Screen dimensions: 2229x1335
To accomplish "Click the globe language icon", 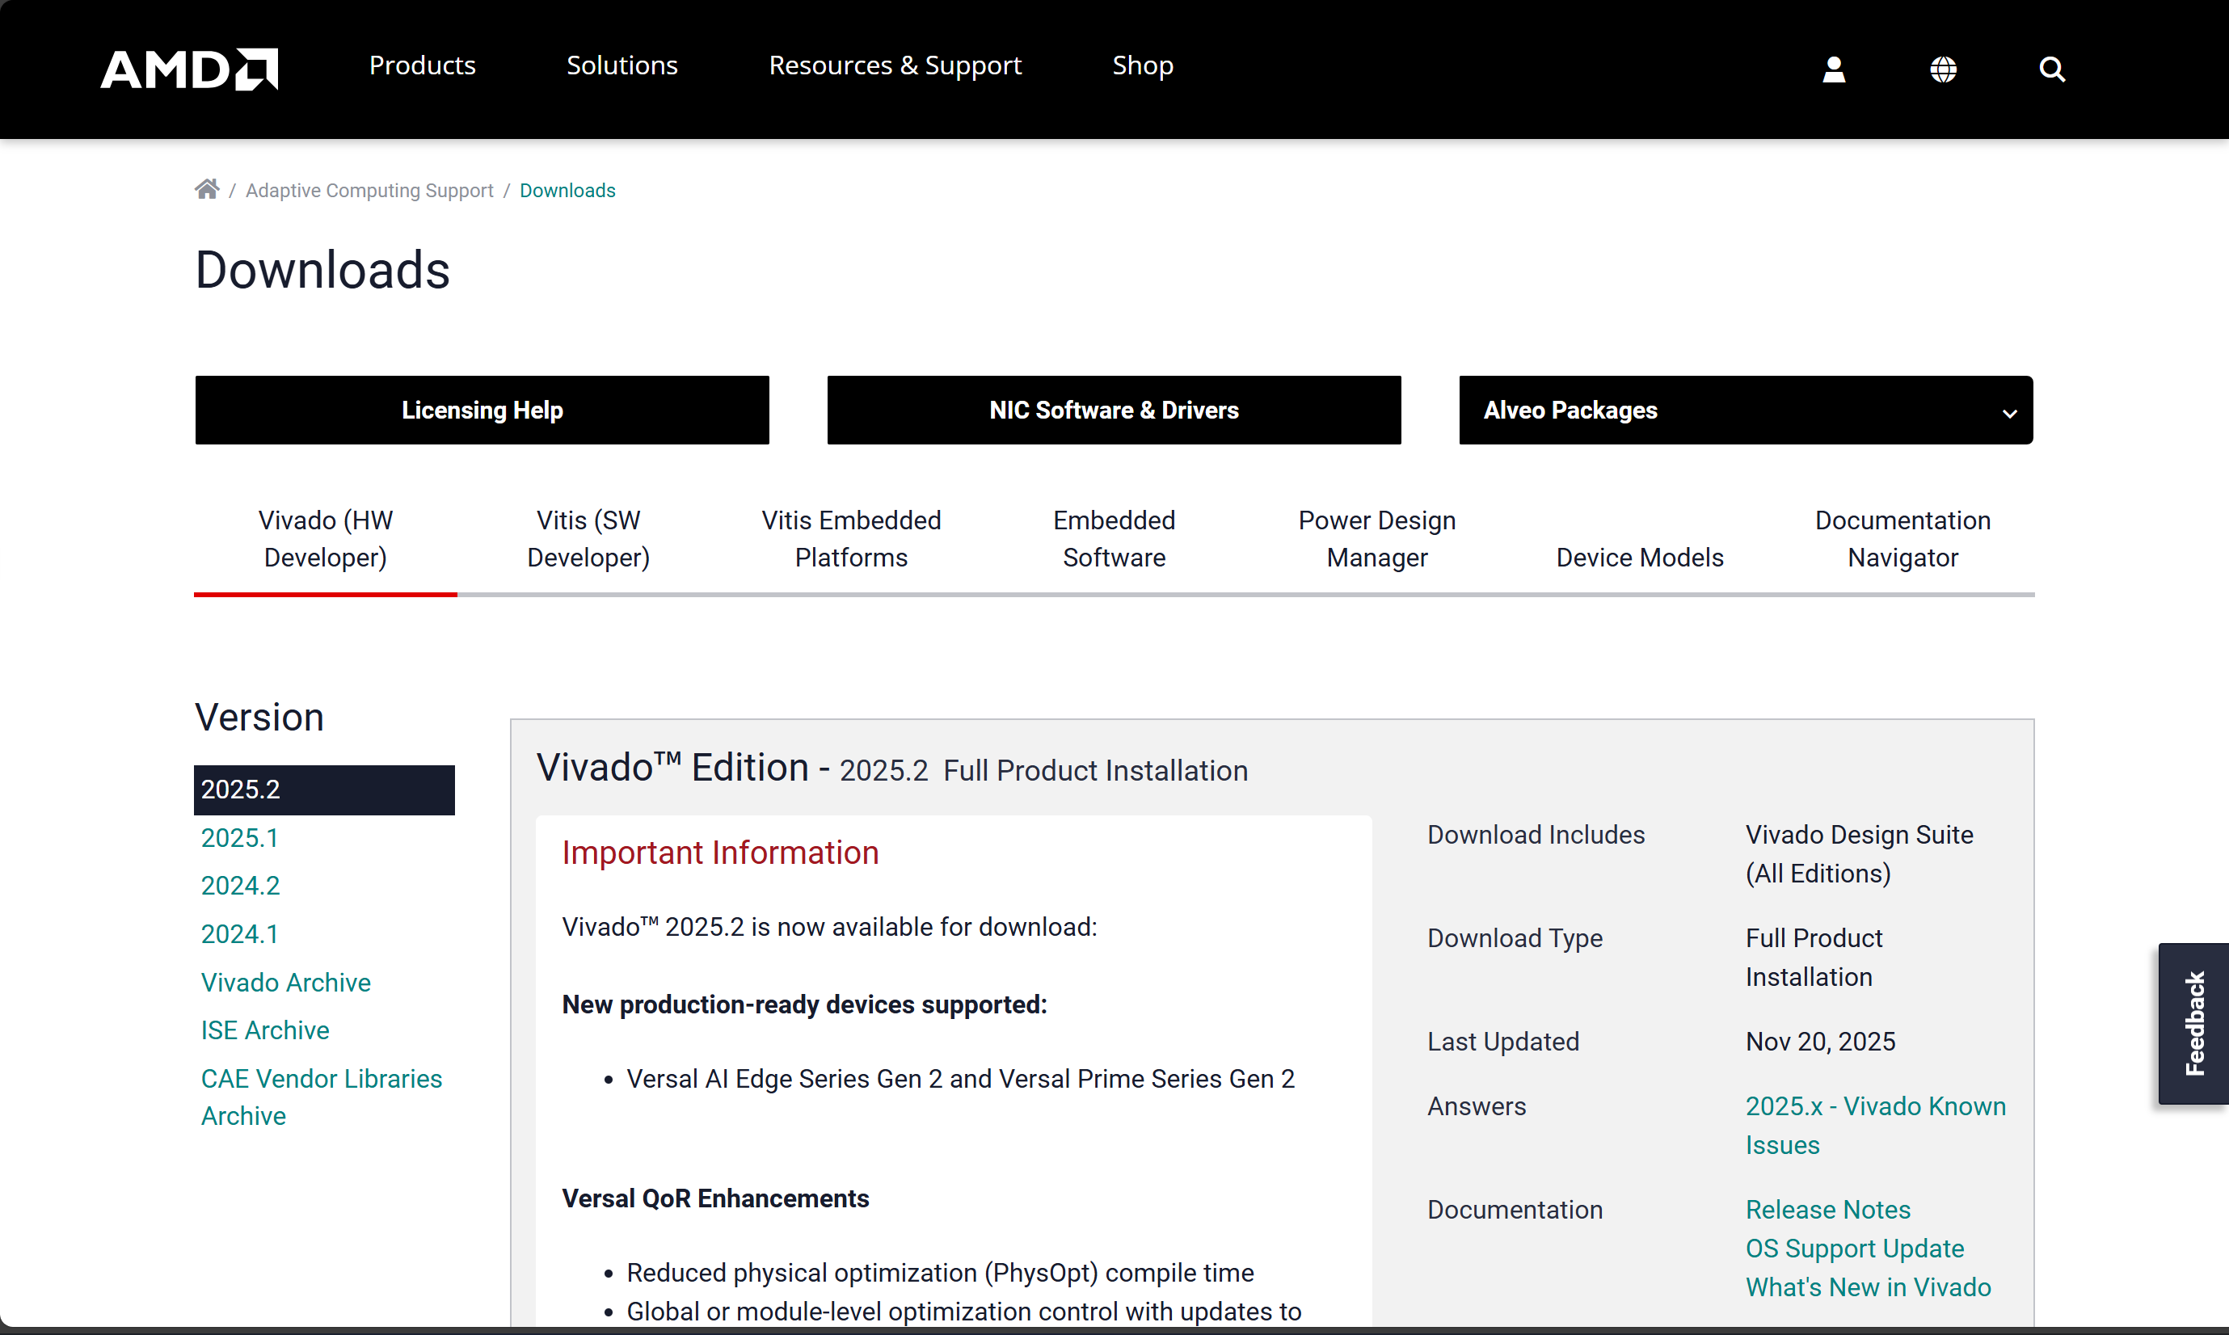I will pyautogui.click(x=1943, y=69).
